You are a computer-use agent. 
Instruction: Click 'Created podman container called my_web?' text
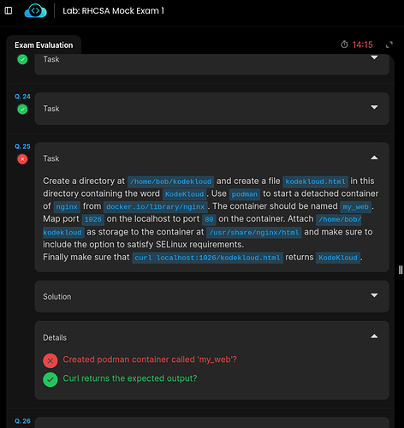[150, 360]
